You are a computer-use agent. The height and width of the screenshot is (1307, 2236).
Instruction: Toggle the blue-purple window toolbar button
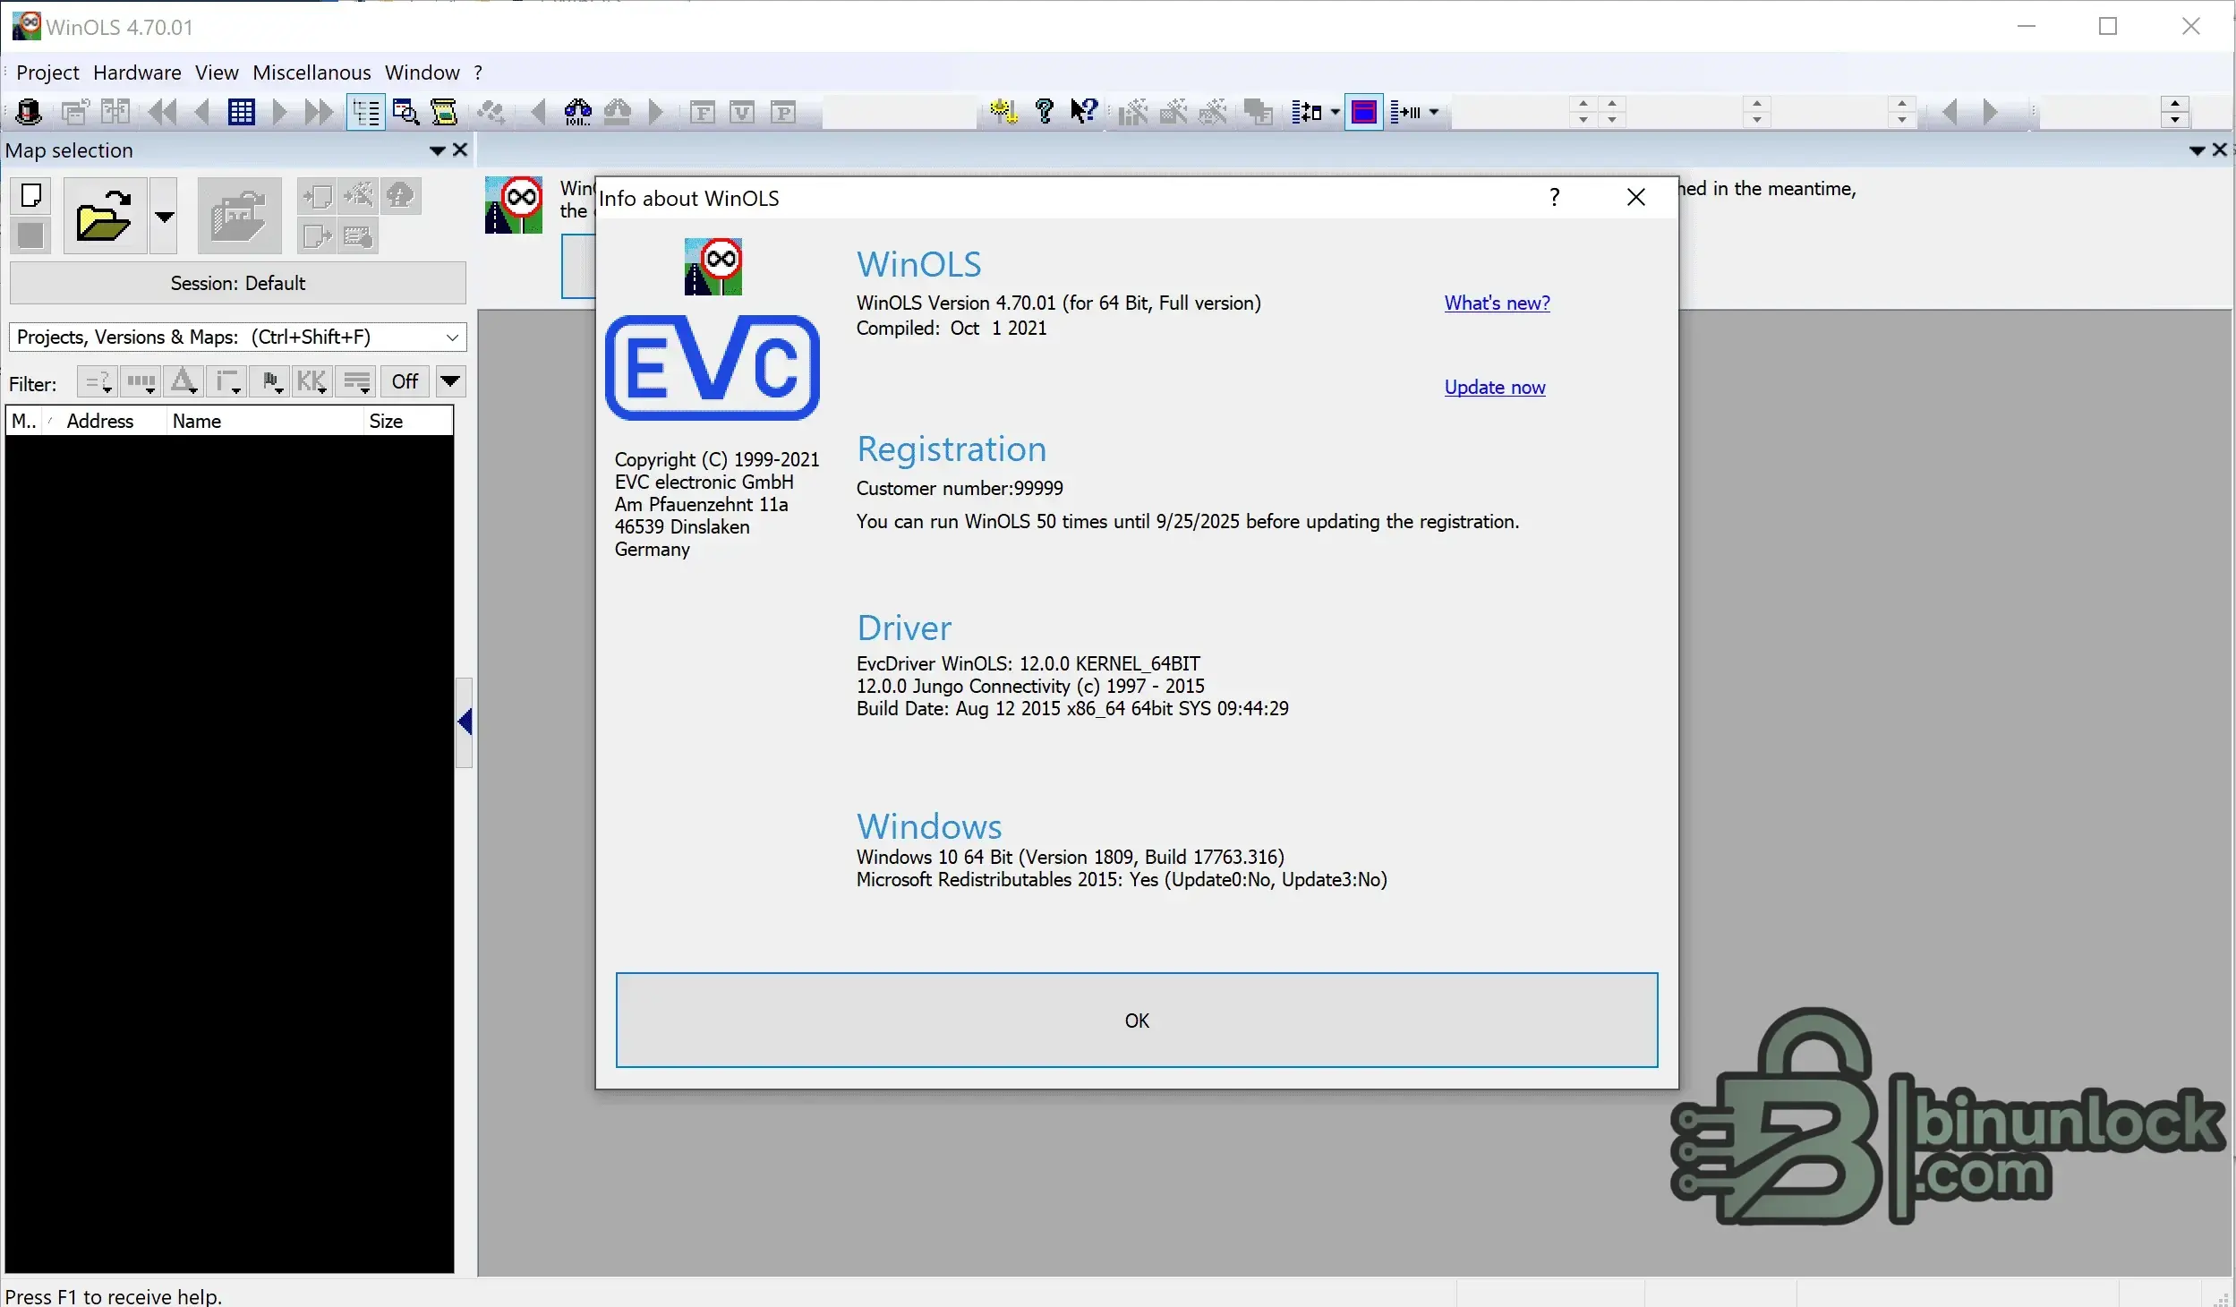[1364, 112]
